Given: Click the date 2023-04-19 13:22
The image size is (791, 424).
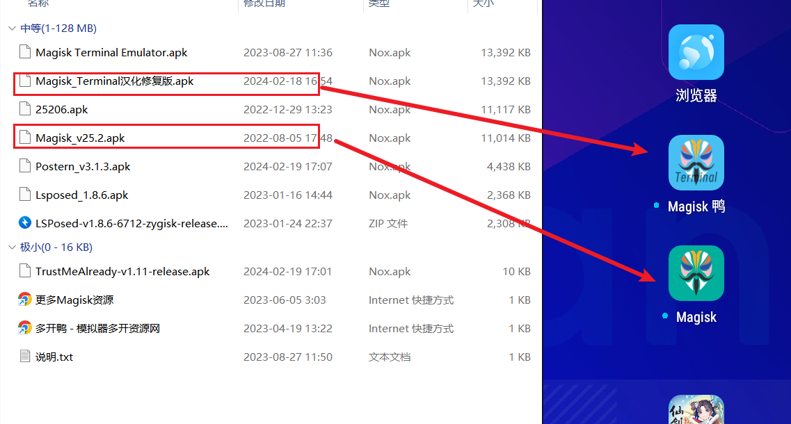Looking at the screenshot, I should coord(287,328).
